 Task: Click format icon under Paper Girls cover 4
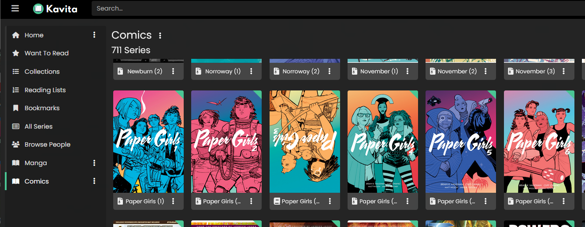point(355,201)
